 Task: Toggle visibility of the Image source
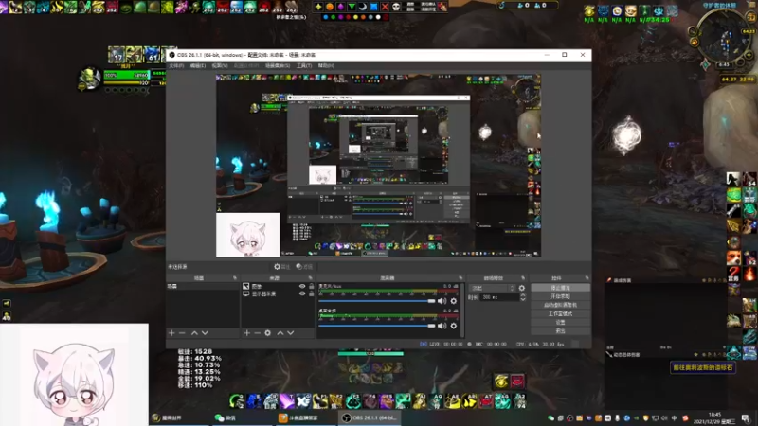coord(302,287)
